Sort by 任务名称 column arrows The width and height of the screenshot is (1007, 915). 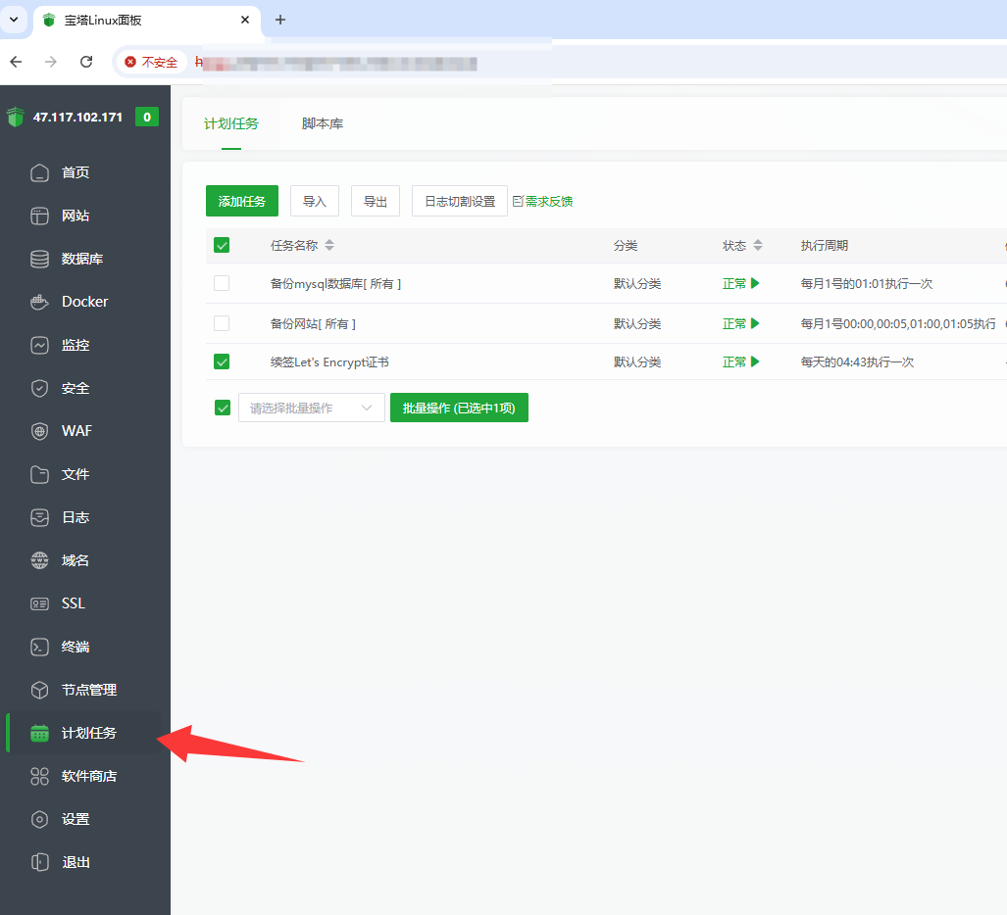(329, 246)
